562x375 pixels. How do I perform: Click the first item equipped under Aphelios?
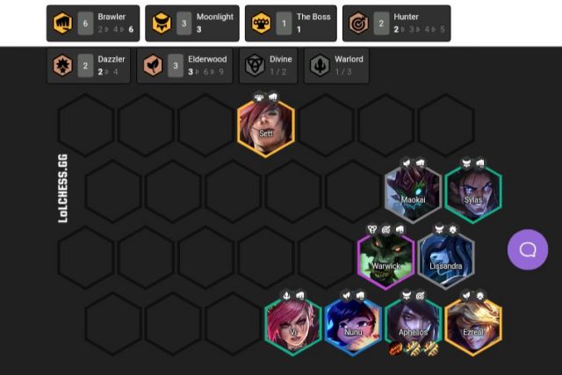tap(396, 349)
